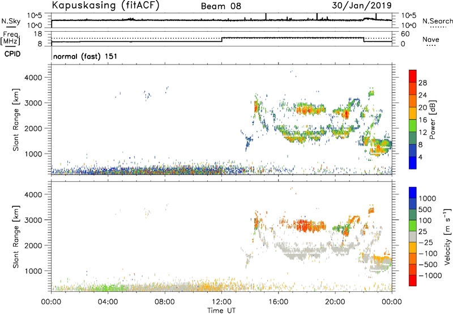Click the N.Sky legend label

click(x=11, y=21)
